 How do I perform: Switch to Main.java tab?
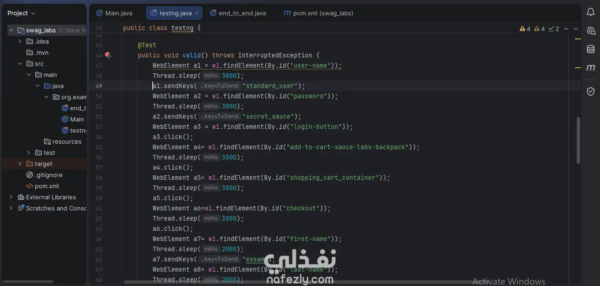[x=114, y=13]
